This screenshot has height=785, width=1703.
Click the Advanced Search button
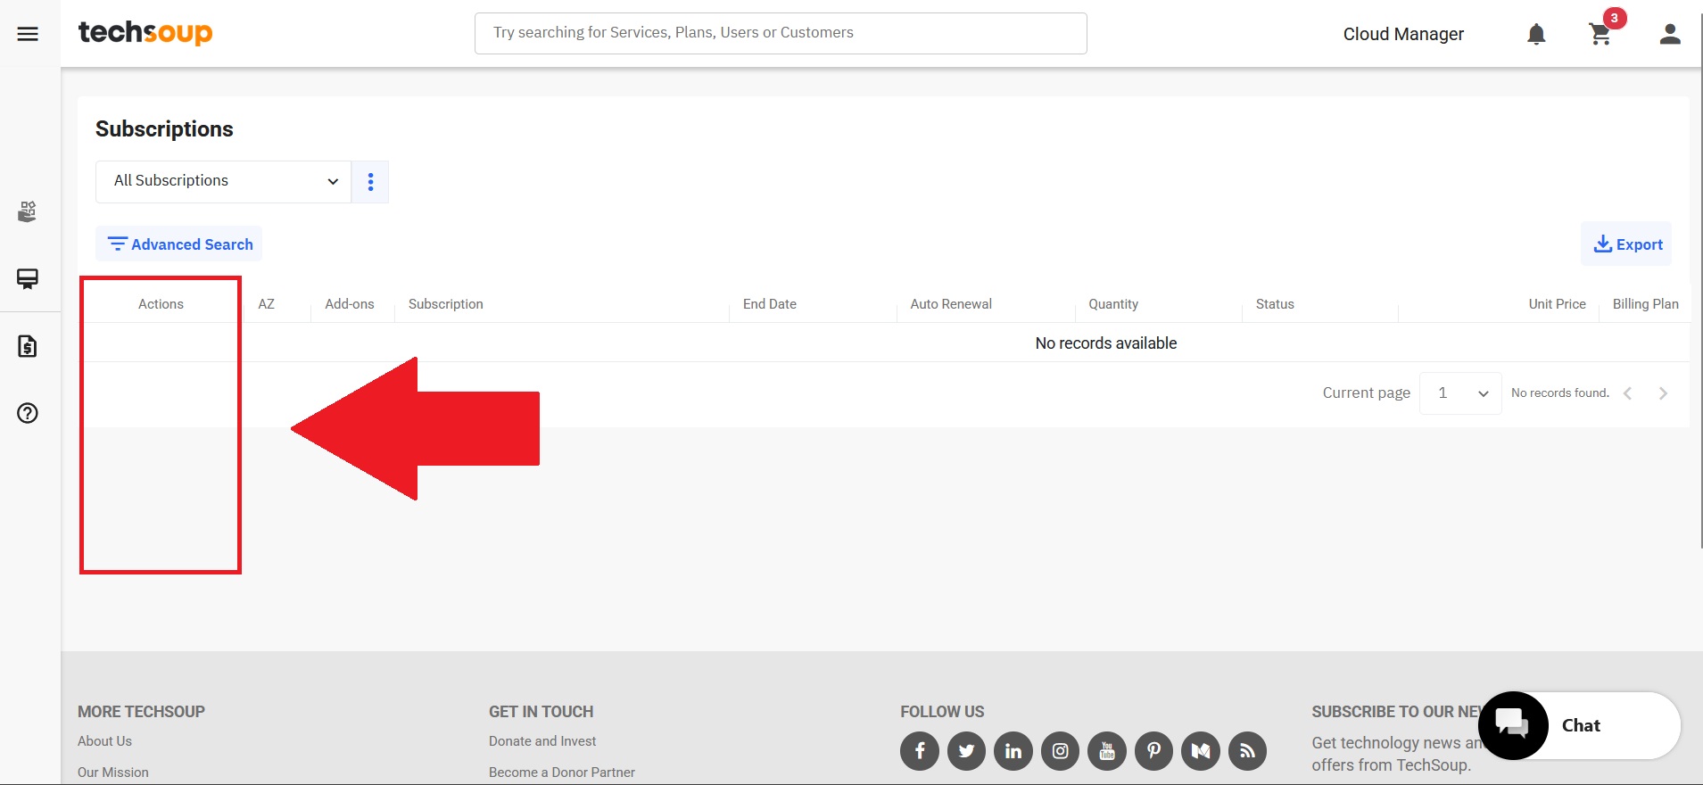pos(179,244)
